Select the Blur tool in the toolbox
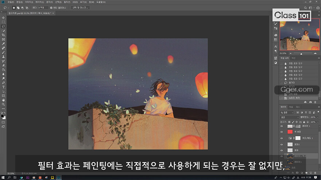 (x=3, y=74)
